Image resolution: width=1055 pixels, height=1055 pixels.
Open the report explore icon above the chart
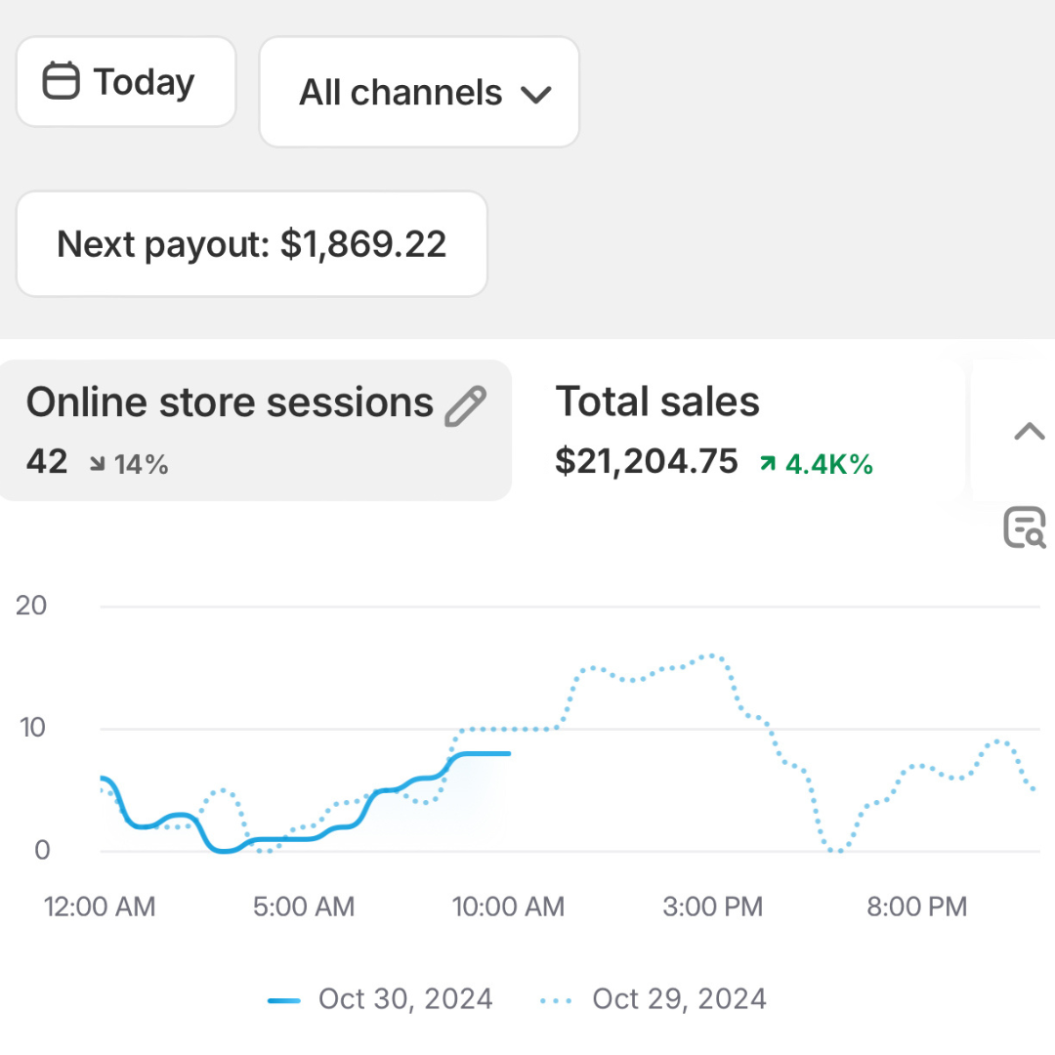point(1024,527)
